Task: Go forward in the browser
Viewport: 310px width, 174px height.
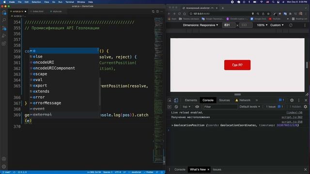Action: [174, 14]
